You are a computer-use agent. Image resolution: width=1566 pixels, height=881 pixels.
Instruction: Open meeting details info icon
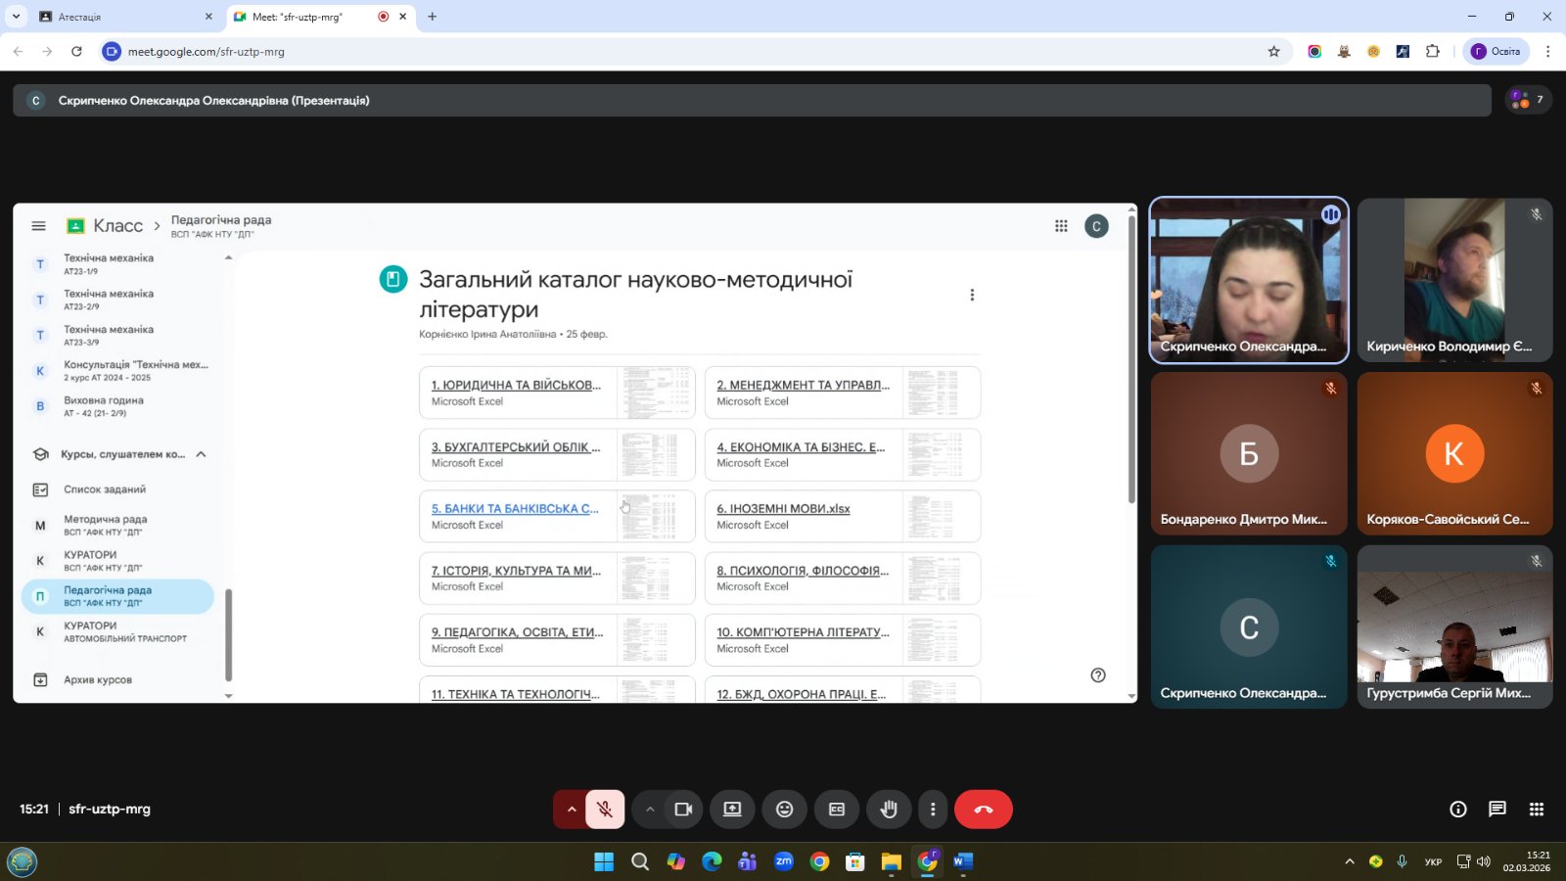(1458, 810)
